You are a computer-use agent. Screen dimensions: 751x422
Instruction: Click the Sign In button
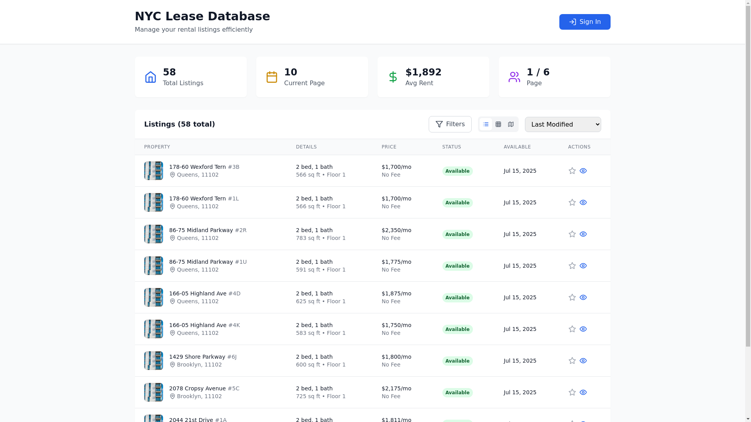click(585, 22)
